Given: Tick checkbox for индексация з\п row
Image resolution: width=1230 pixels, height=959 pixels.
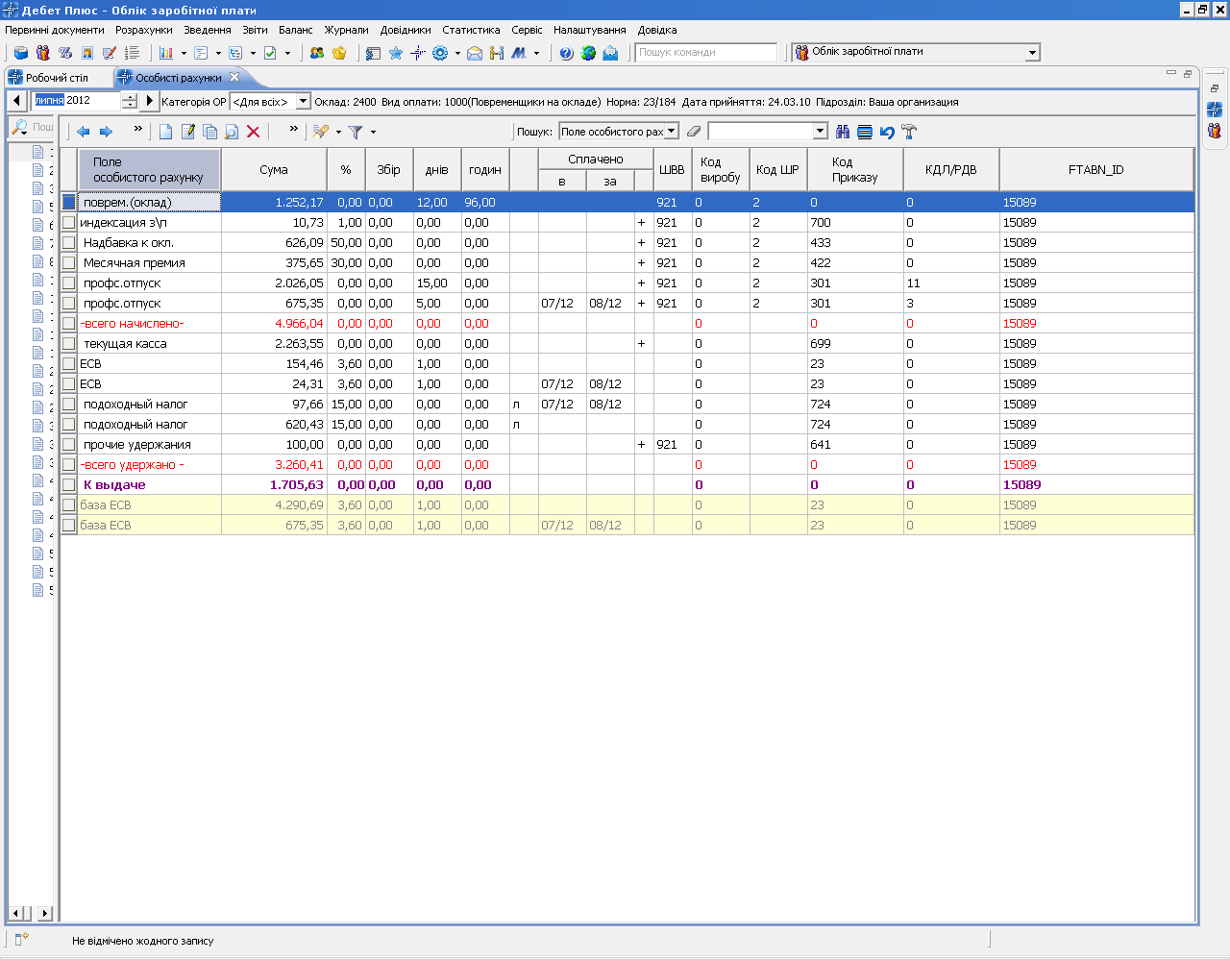Looking at the screenshot, I should click(68, 222).
